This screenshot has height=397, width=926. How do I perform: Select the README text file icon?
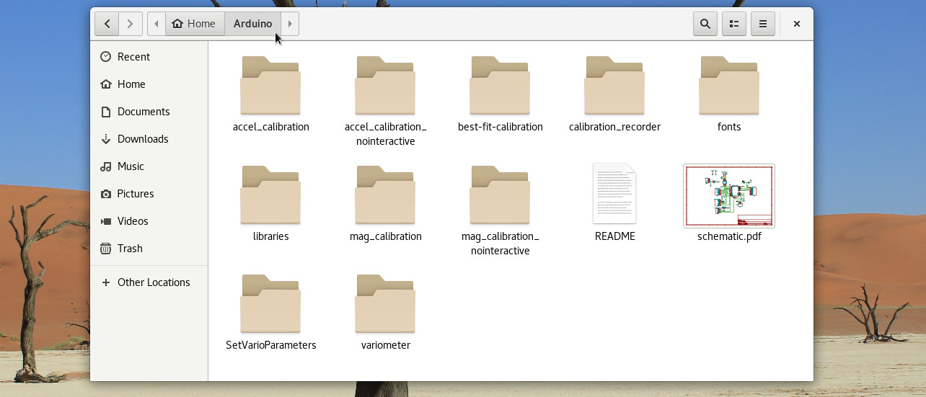click(614, 195)
